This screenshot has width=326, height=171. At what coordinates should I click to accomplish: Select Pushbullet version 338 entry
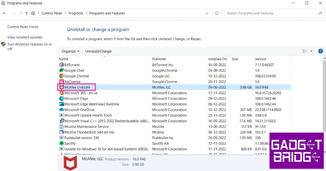pyautogui.click(x=81, y=138)
